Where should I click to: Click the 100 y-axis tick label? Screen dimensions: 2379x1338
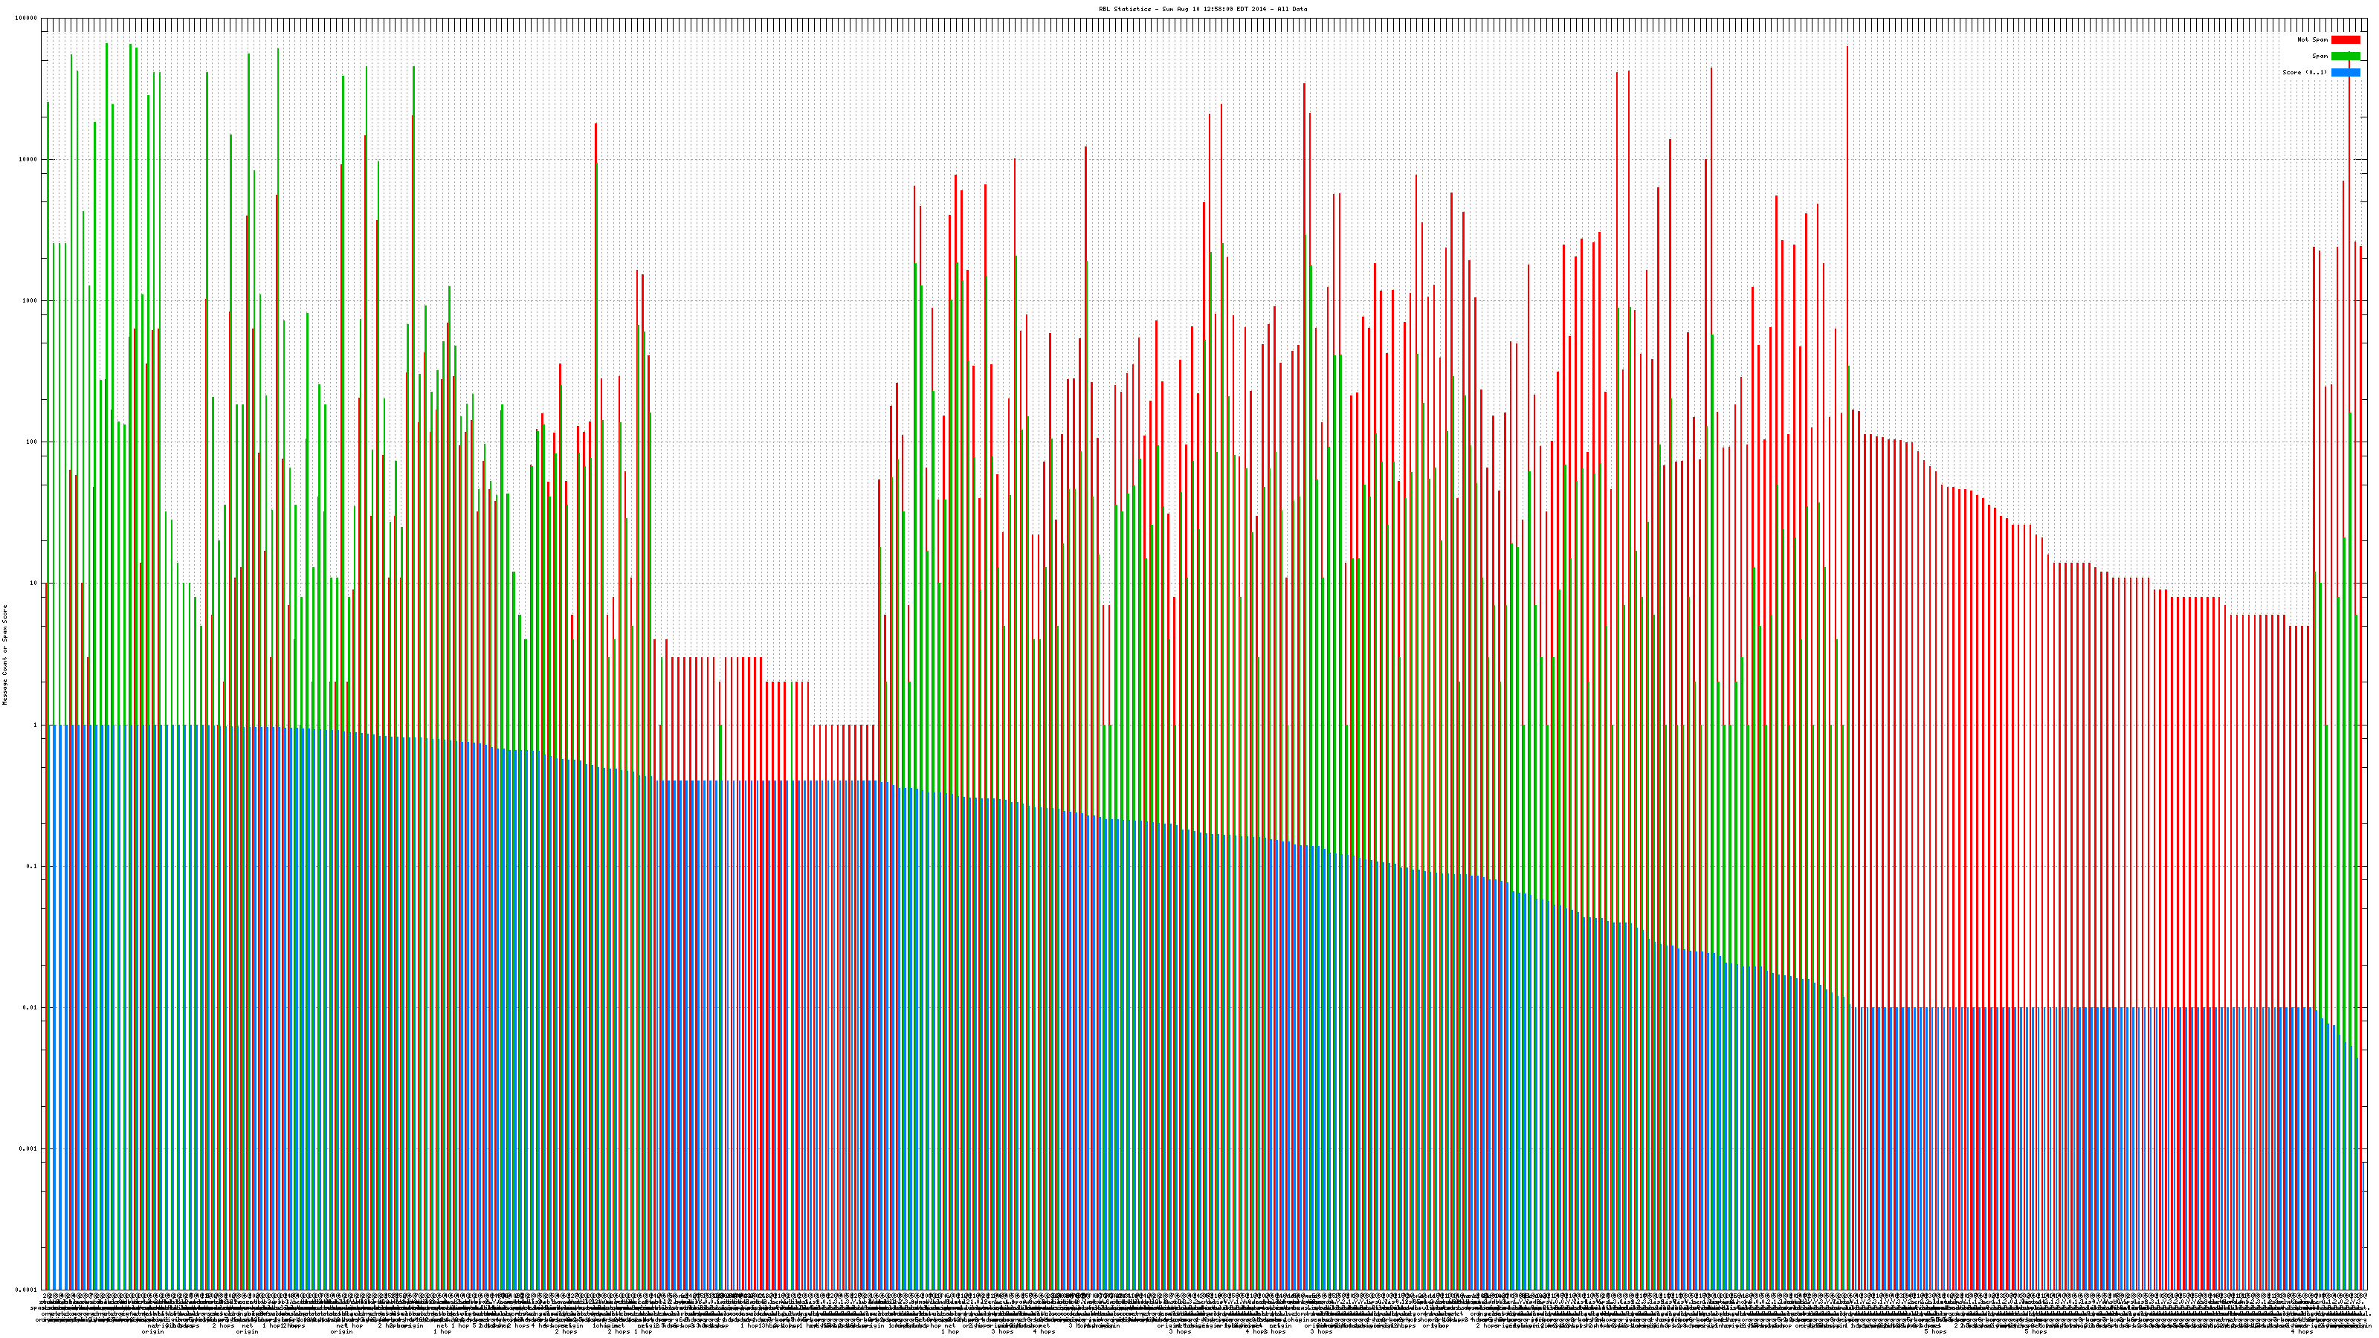[x=32, y=442]
